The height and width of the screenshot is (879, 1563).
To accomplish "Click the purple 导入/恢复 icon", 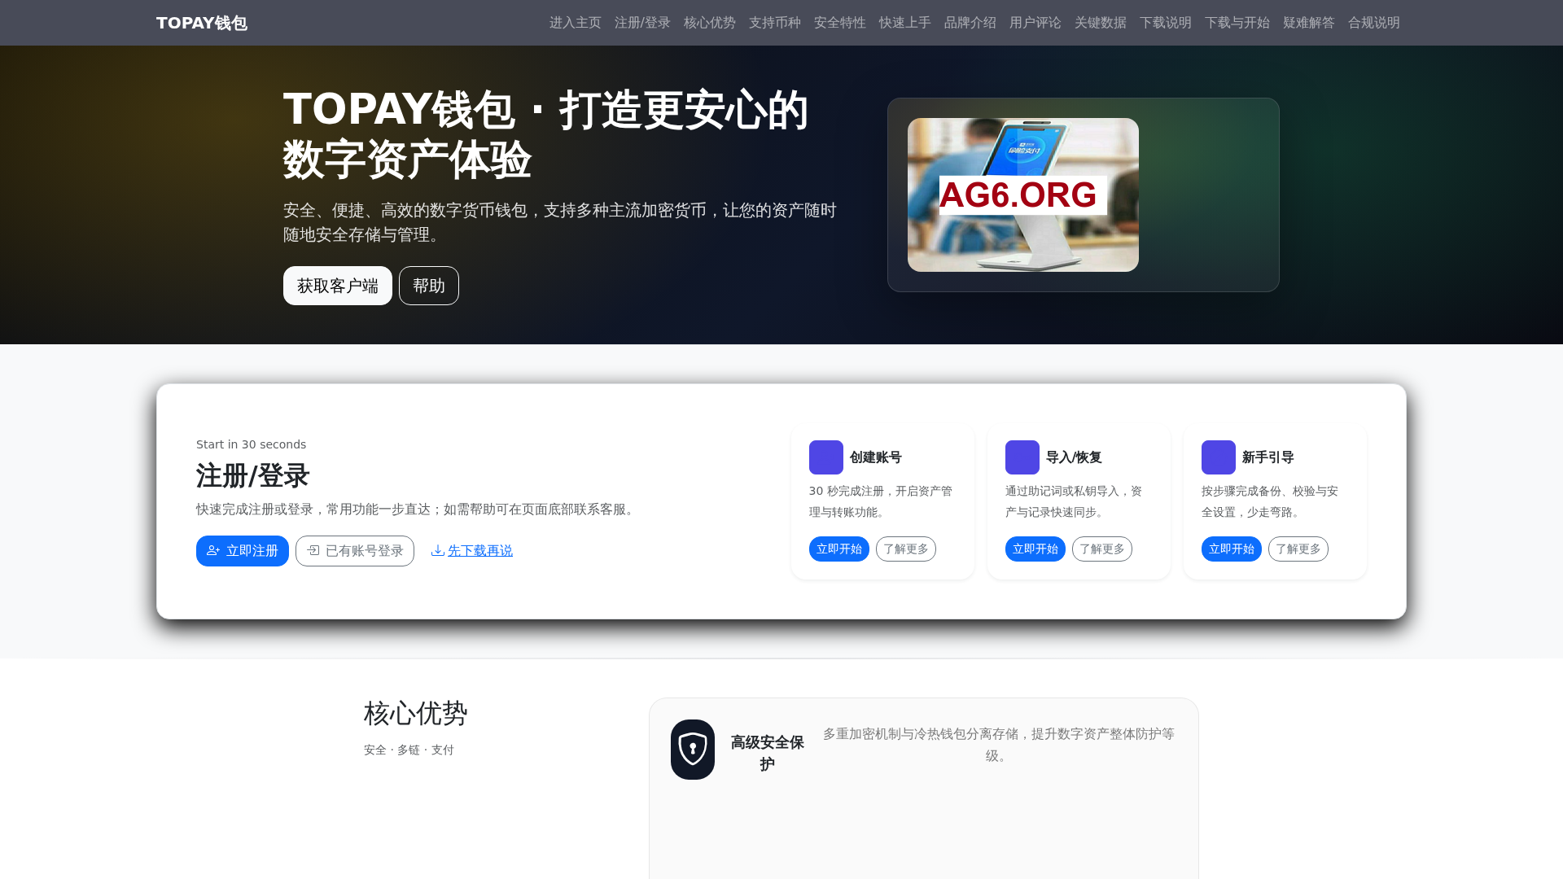I will (1022, 457).
